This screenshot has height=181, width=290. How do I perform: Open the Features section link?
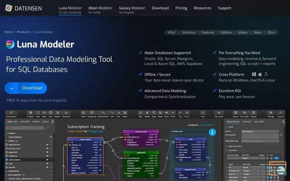pyautogui.click(x=208, y=33)
